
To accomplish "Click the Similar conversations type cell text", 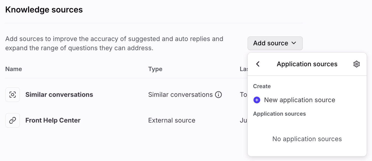I will pyautogui.click(x=180, y=95).
